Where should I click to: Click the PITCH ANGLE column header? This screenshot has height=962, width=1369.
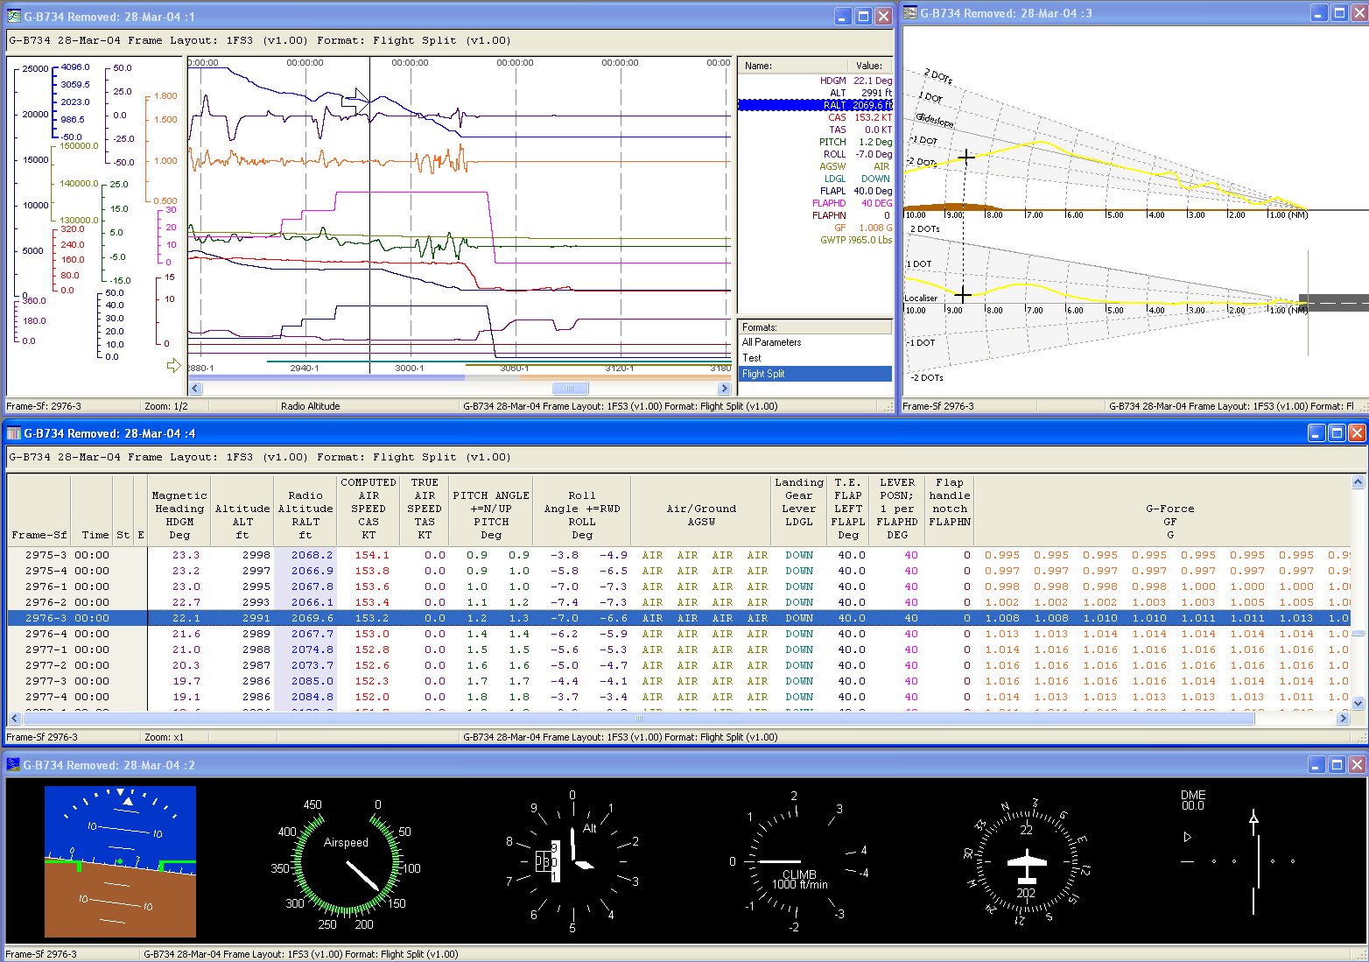point(491,509)
